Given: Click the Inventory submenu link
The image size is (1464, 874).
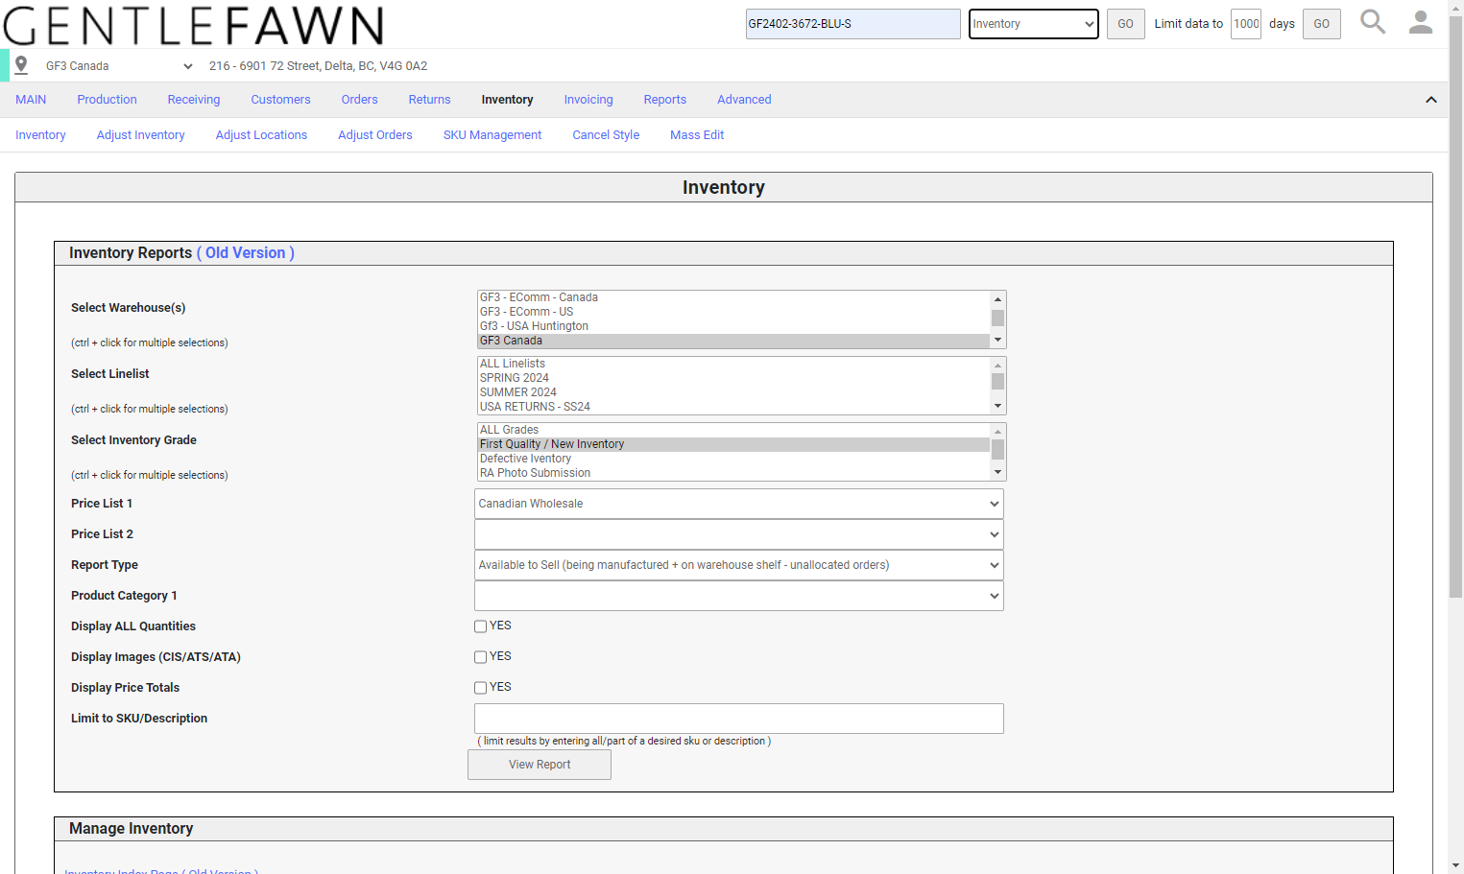Looking at the screenshot, I should coord(40,135).
